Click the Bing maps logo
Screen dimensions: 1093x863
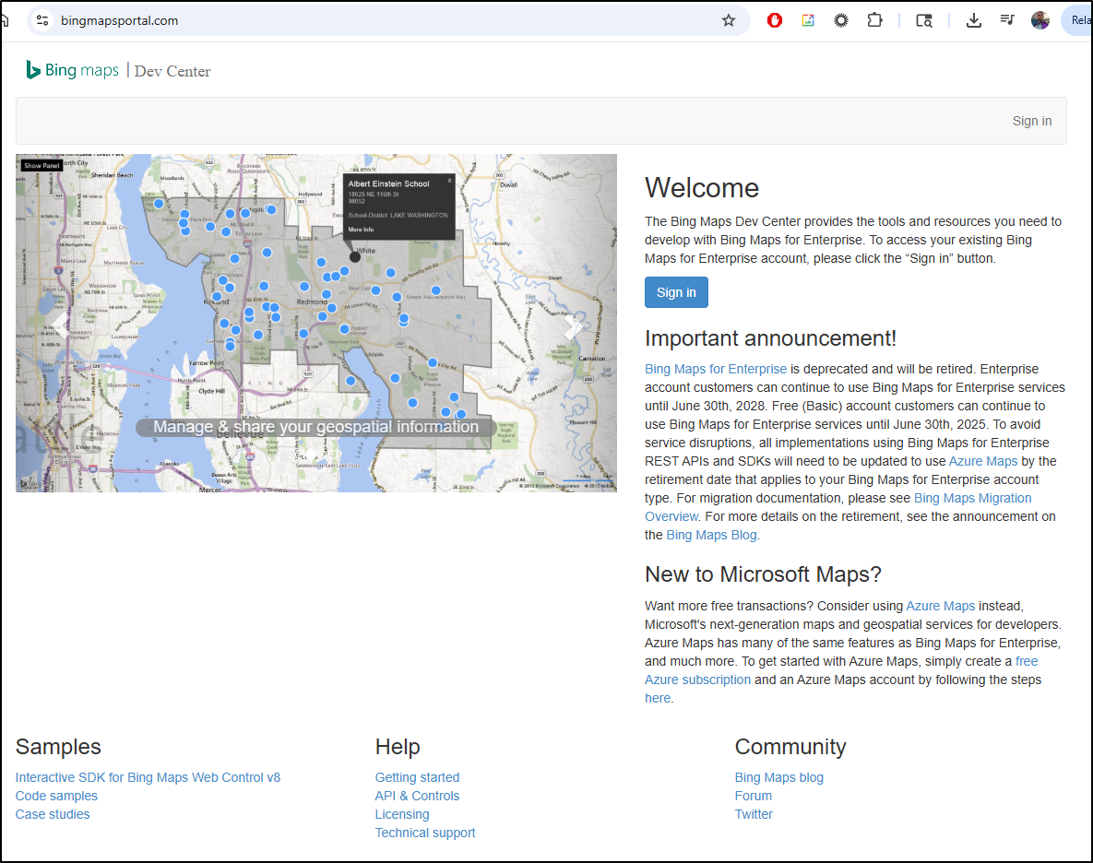pos(73,70)
